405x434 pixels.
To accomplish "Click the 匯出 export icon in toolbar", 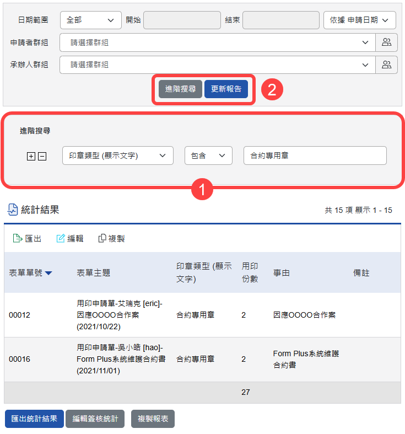I will coord(18,238).
